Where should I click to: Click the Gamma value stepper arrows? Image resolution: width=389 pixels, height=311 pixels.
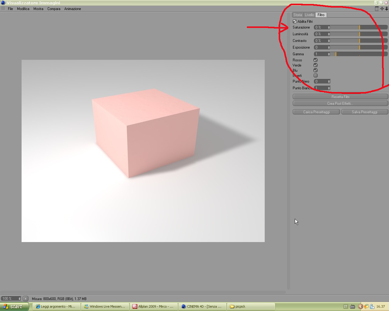[329, 54]
